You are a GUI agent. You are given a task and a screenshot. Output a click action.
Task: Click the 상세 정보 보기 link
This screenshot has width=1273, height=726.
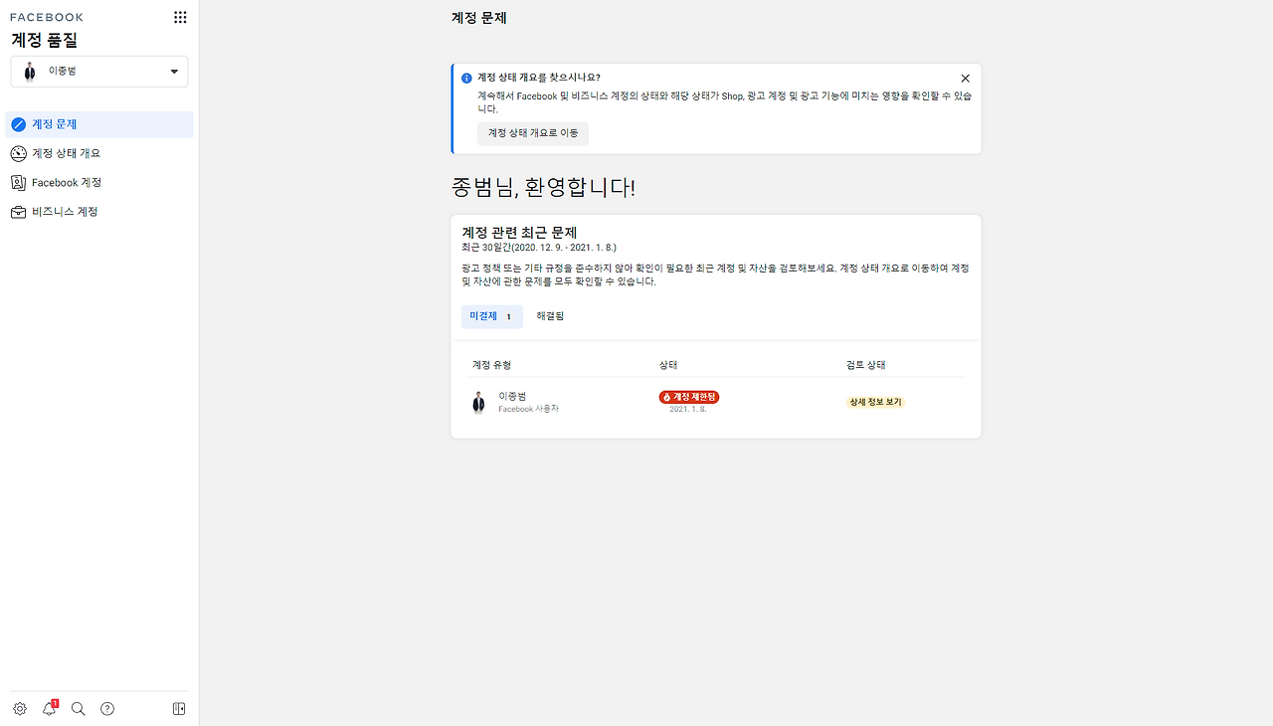pos(875,402)
